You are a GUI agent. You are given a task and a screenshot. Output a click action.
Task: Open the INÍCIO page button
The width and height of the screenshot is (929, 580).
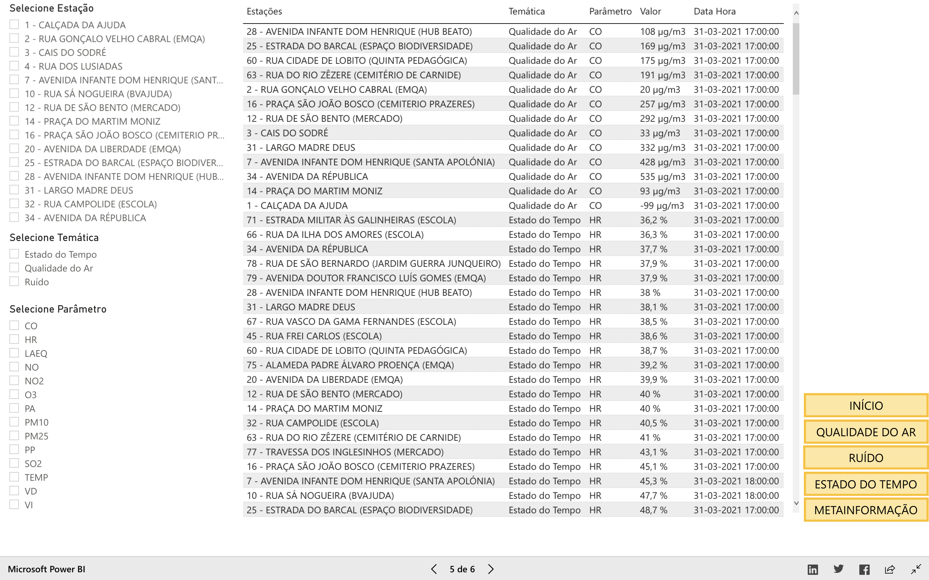pos(866,405)
